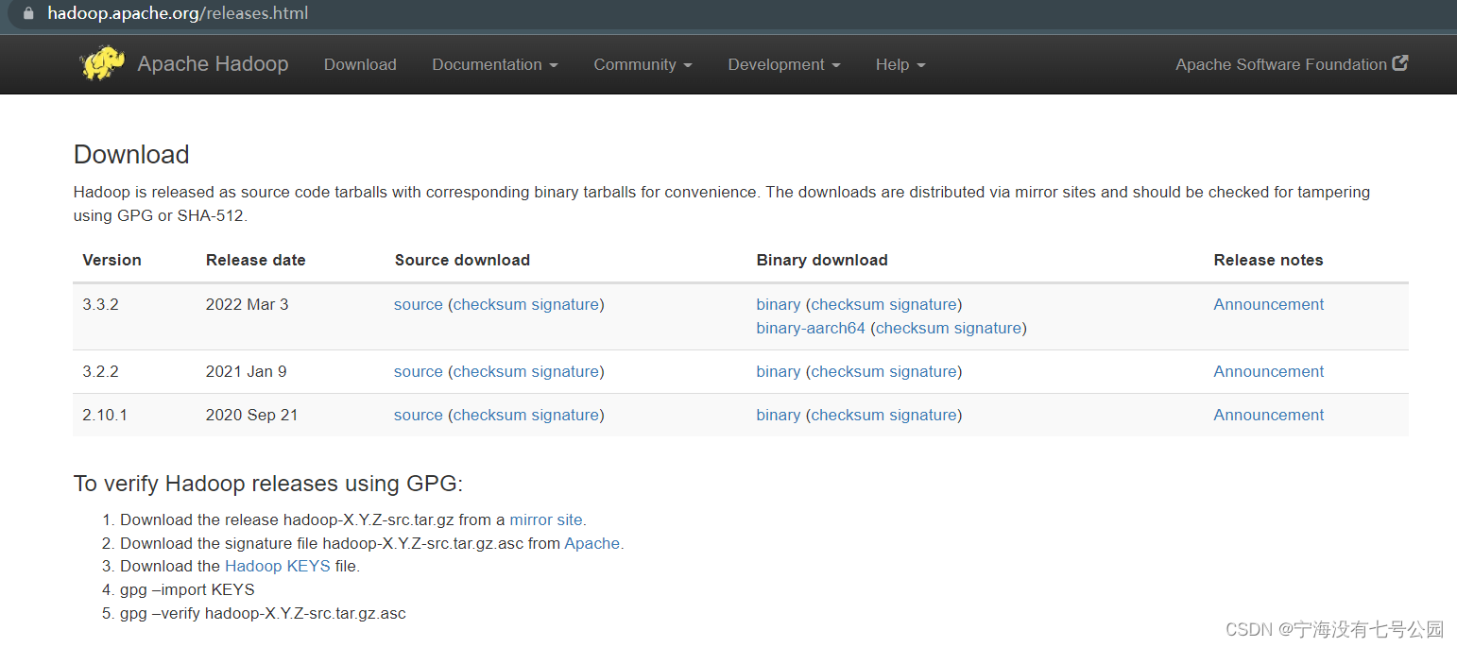1457x647 pixels.
Task: Open the Apache Hadoop home title
Action: click(x=213, y=64)
